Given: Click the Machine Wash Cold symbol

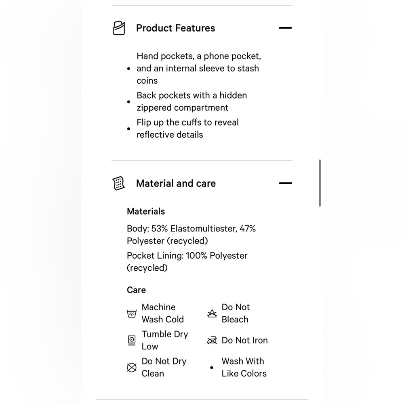Looking at the screenshot, I should (132, 314).
